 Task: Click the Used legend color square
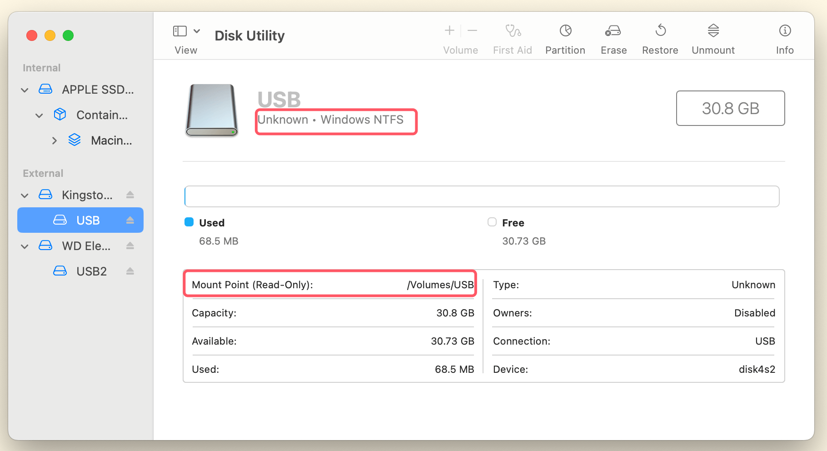pyautogui.click(x=189, y=222)
